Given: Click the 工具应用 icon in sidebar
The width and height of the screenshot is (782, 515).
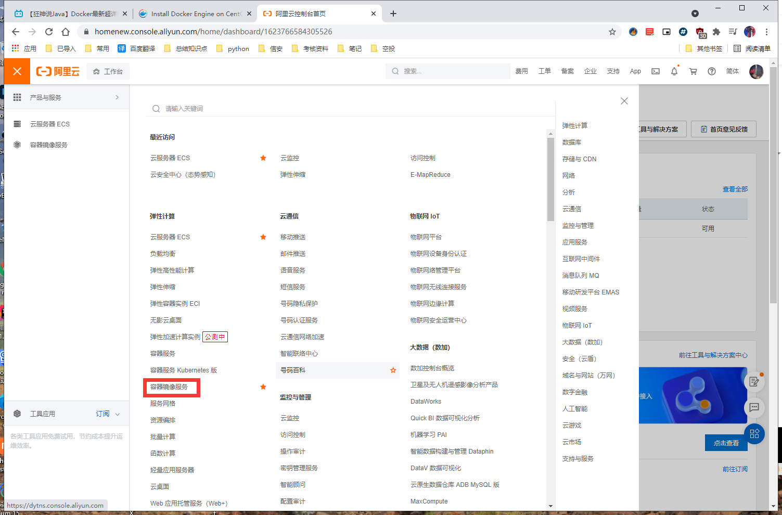Looking at the screenshot, I should point(17,414).
